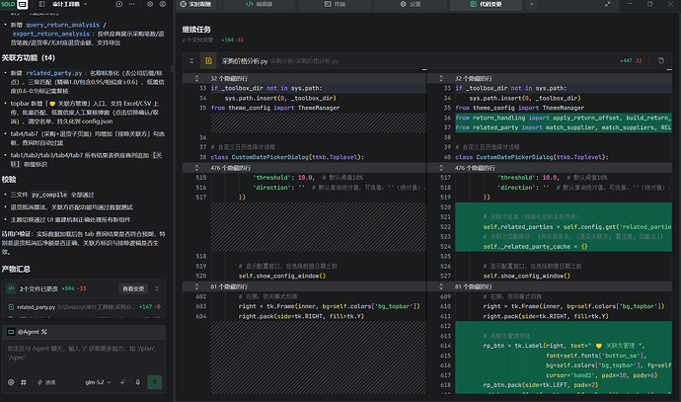The image size is (681, 402).
Task: Click self.show_config_window() on right pane line 527
Action: point(526,276)
